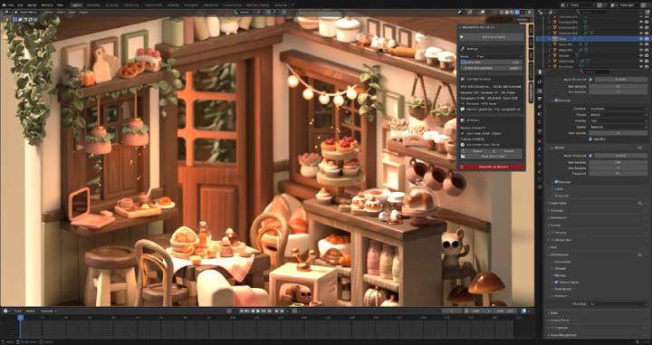Click the timeline Play button
The height and width of the screenshot is (345, 652).
tap(258, 311)
